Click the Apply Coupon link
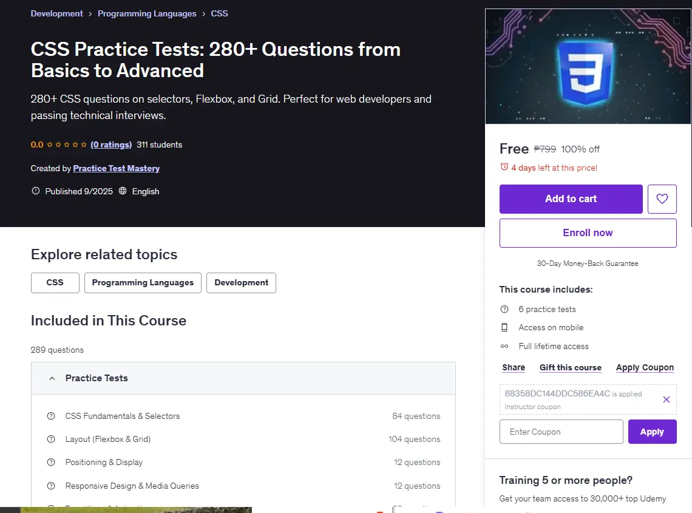The image size is (692, 513). point(645,368)
